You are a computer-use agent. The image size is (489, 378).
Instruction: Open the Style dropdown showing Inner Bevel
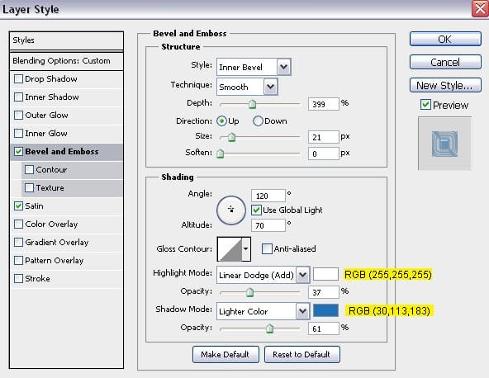(254, 67)
